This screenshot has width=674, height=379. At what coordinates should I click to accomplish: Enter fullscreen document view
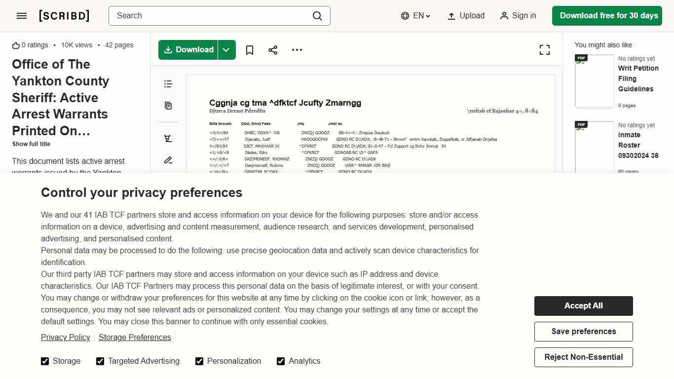[x=544, y=50]
